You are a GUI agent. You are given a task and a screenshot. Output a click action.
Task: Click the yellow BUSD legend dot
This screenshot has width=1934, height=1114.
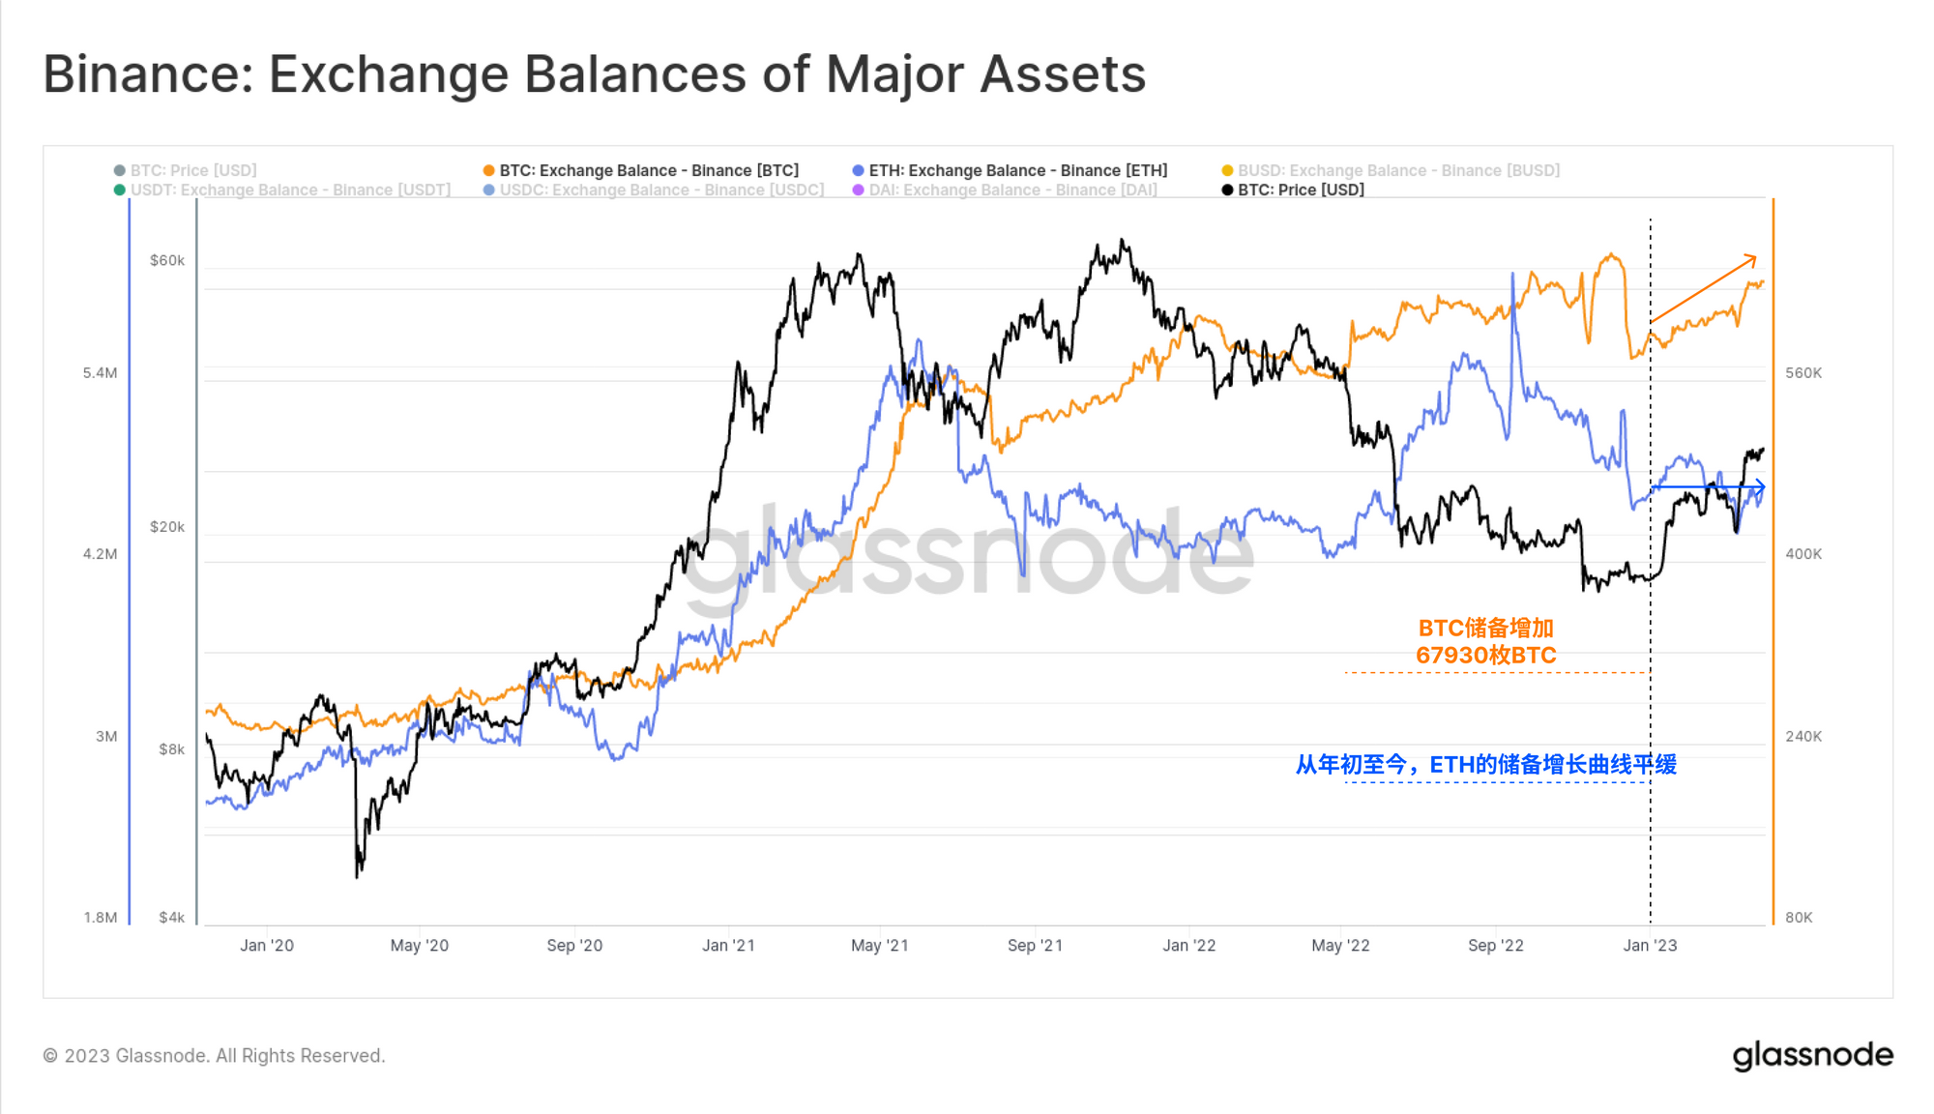1227,170
